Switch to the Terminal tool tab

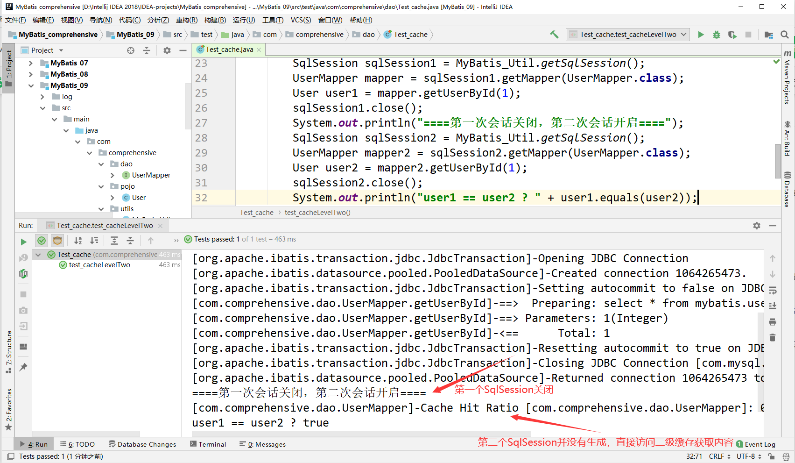(208, 444)
